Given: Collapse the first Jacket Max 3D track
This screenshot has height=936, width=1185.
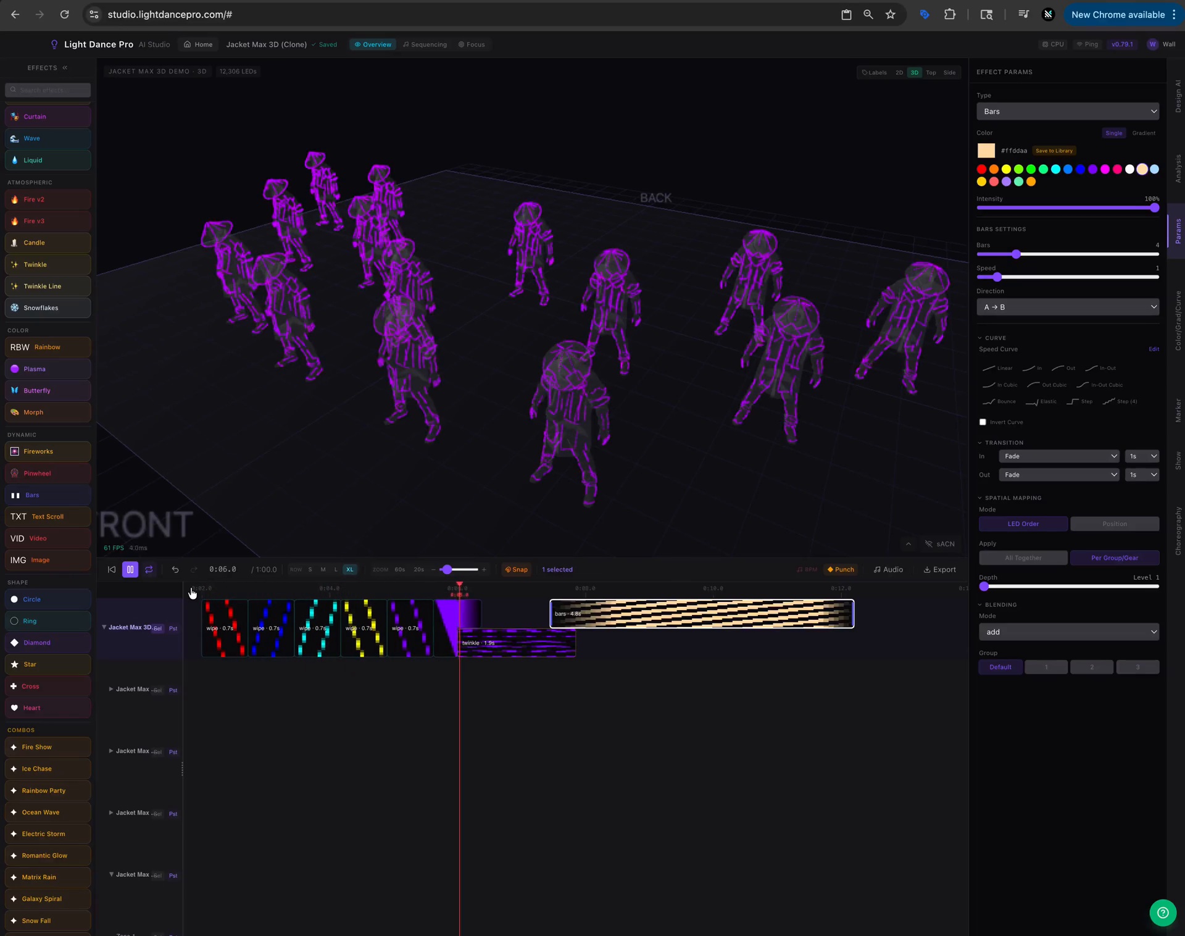Looking at the screenshot, I should (104, 627).
